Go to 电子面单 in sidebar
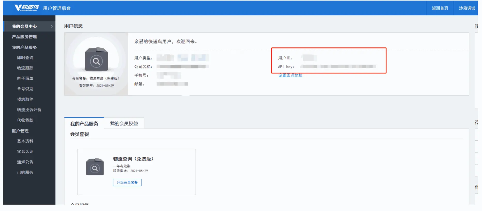482x211 pixels. point(25,79)
